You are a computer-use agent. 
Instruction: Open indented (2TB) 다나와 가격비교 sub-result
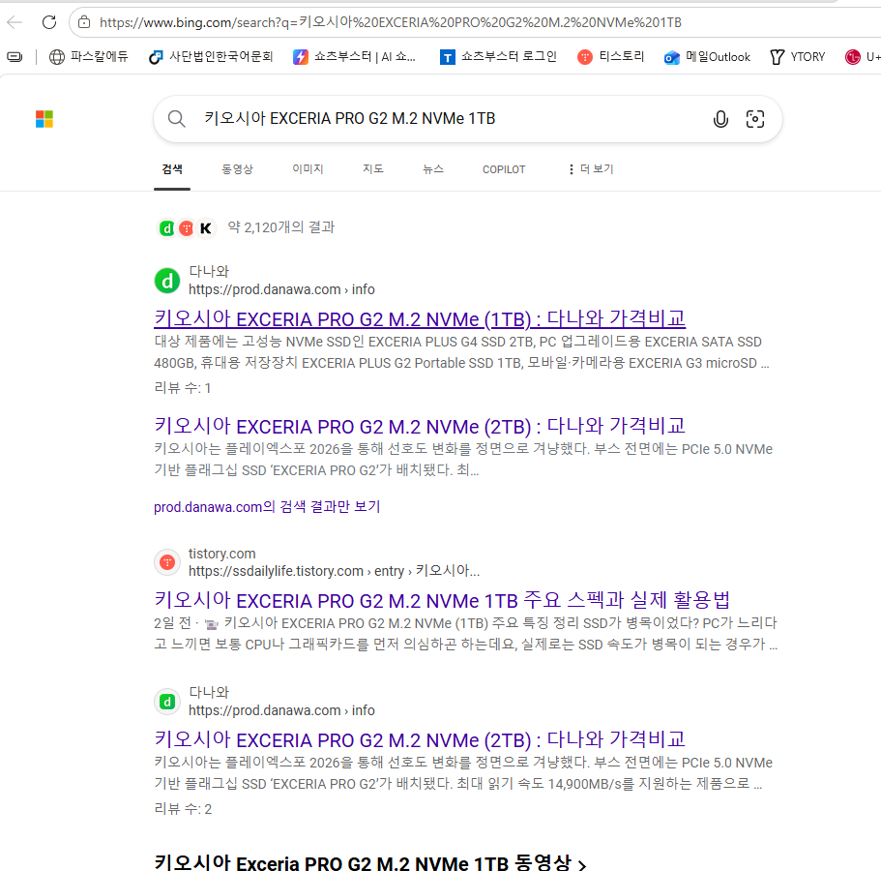420,426
